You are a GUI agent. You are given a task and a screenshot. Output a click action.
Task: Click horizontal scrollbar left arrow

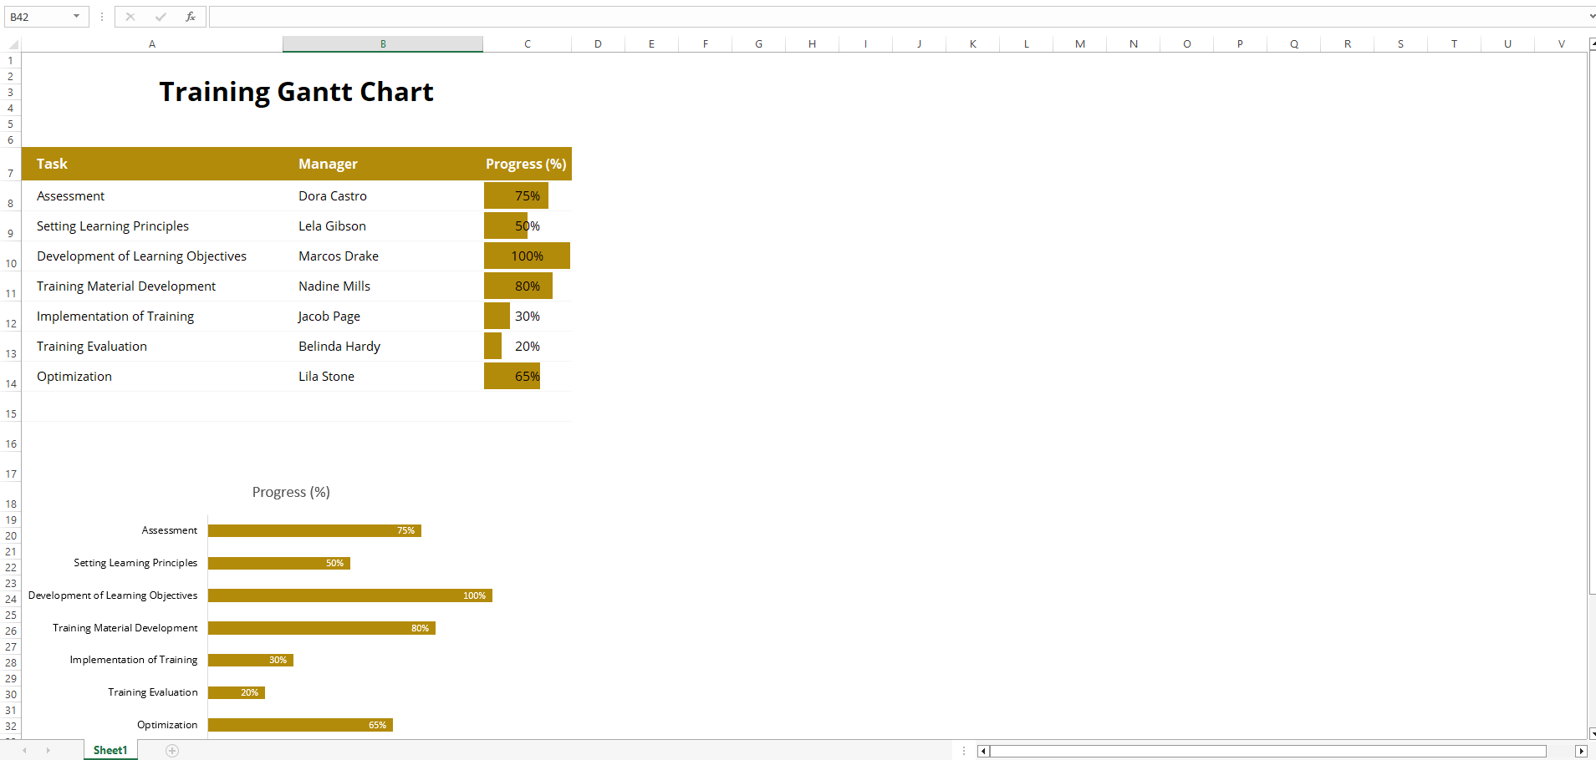pyautogui.click(x=983, y=752)
